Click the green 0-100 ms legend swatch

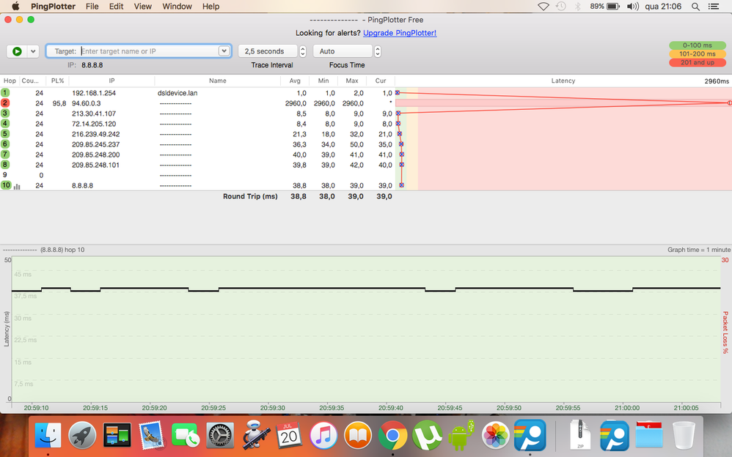696,45
